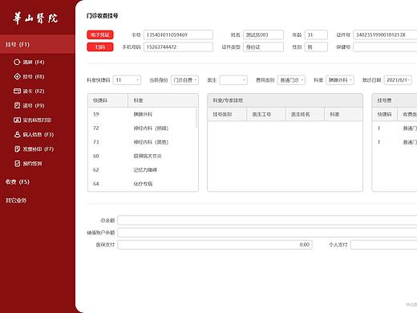The width and height of the screenshot is (417, 313).
Task: Click the 年龄 field showing 31
Action: [x=316, y=35]
